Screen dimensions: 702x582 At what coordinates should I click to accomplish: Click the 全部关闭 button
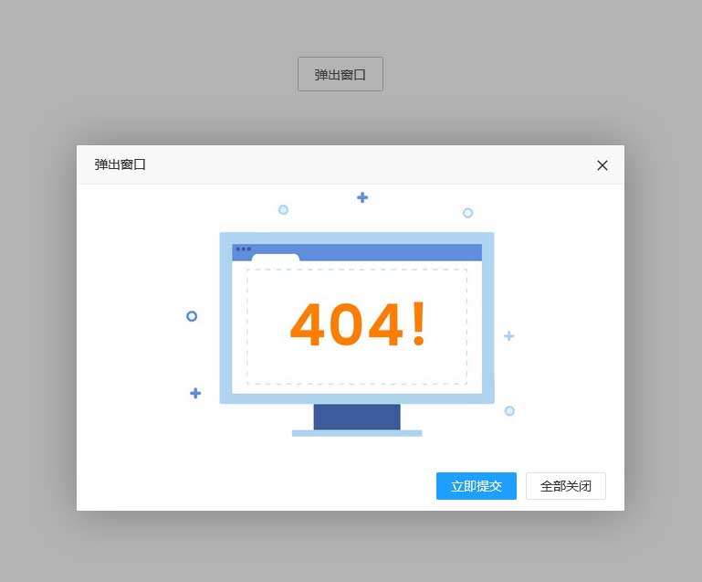566,486
